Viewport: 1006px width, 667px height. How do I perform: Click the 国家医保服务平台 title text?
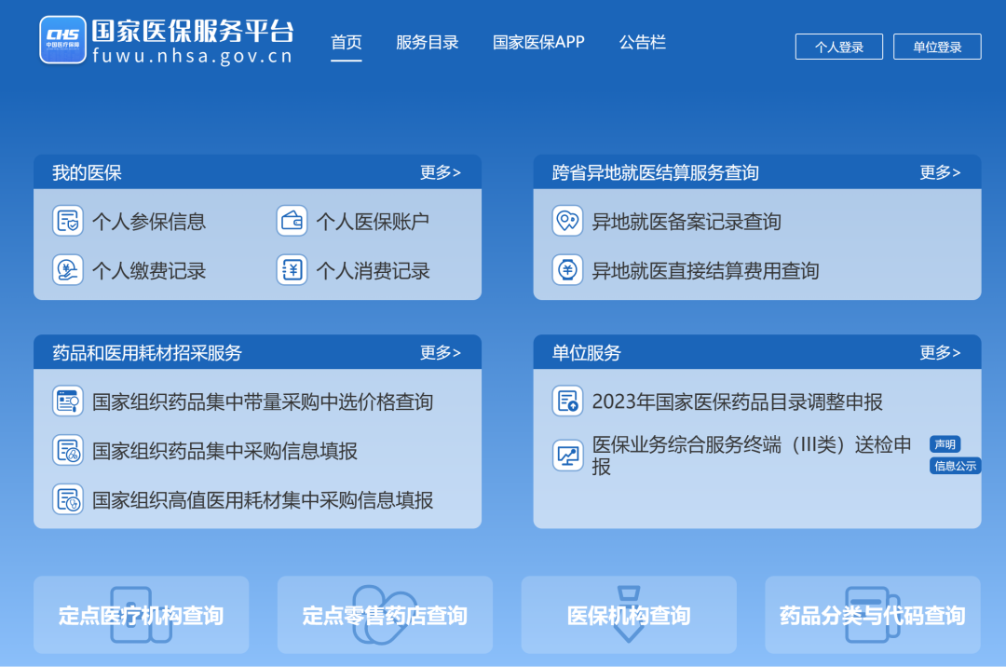tap(193, 31)
